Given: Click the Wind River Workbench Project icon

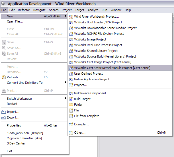Looking at the screenshot, I should (71, 17).
